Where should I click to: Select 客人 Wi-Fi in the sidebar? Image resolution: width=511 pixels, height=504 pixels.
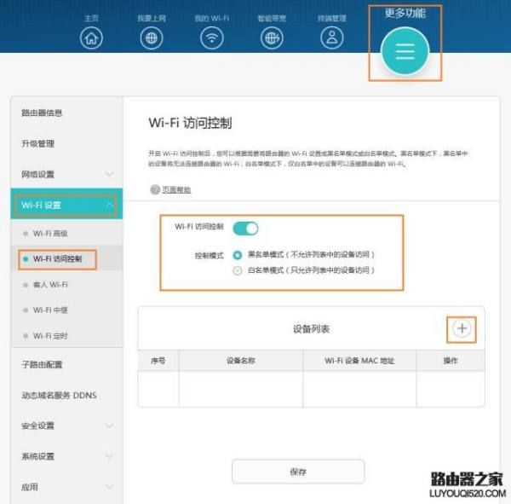[51, 285]
